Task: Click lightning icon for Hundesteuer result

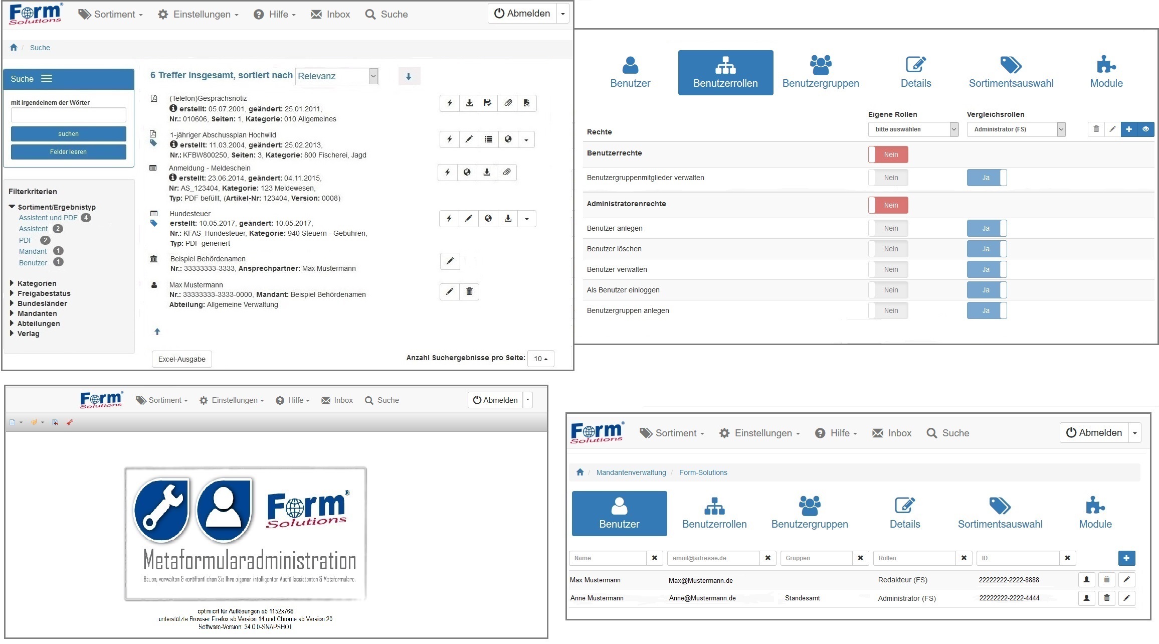Action: [449, 218]
